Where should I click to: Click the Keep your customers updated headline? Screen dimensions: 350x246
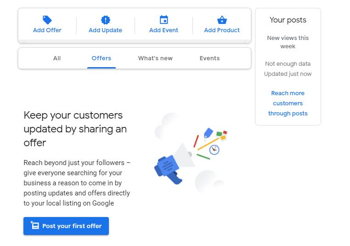[75, 129]
